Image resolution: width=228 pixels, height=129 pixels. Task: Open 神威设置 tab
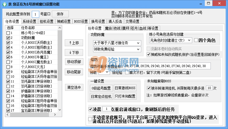coord(64,21)
